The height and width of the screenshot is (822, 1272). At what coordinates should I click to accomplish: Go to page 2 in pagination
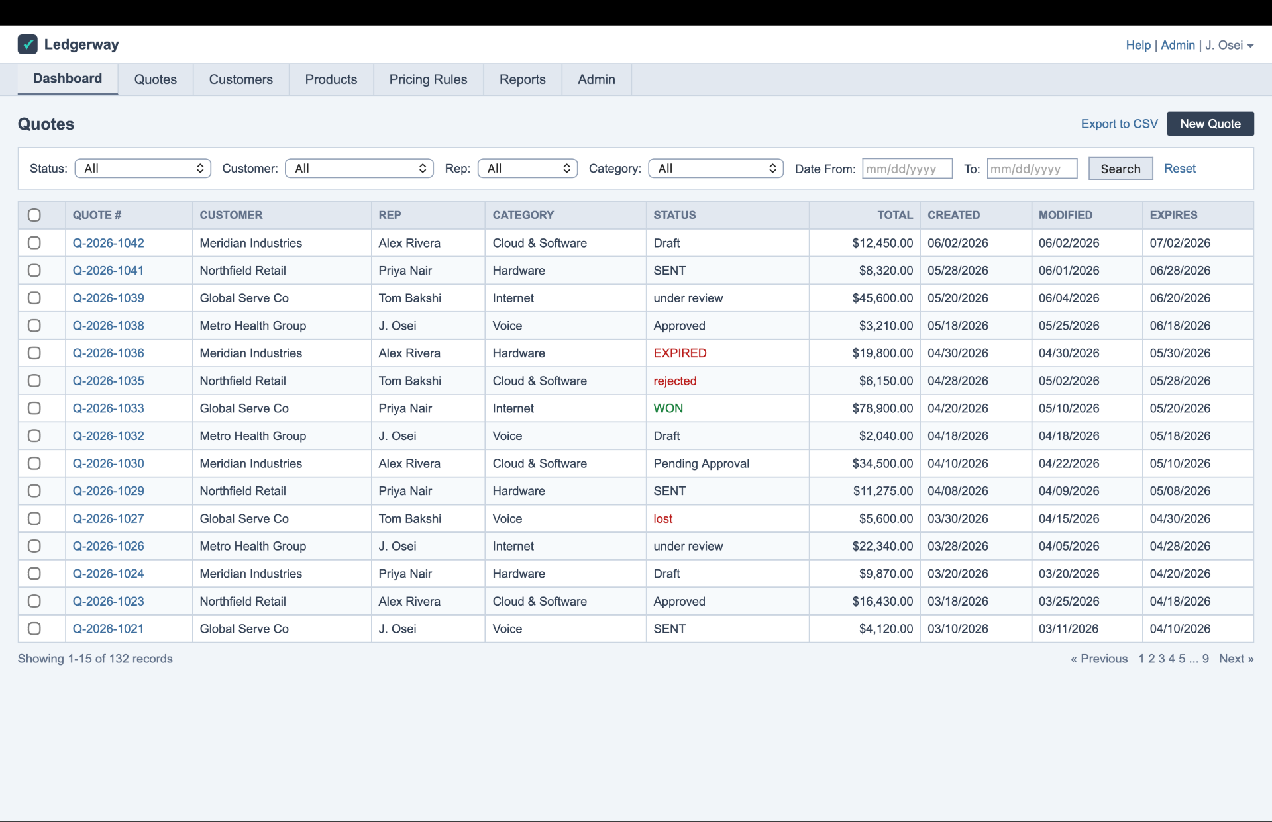coord(1151,659)
